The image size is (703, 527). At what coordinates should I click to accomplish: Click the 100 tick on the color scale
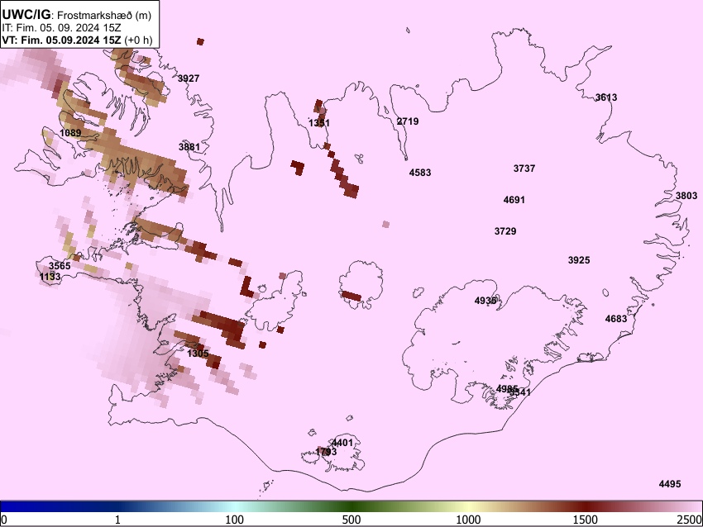click(x=235, y=520)
